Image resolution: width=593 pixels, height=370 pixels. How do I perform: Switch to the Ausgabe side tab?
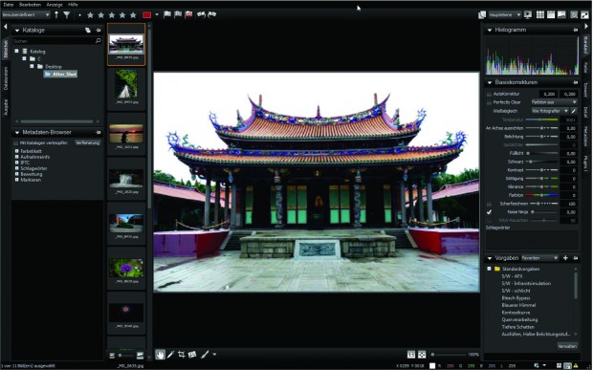pos(6,107)
